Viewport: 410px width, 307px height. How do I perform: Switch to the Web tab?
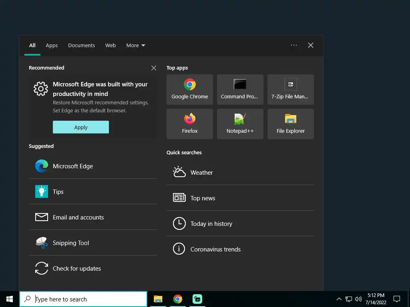111,46
